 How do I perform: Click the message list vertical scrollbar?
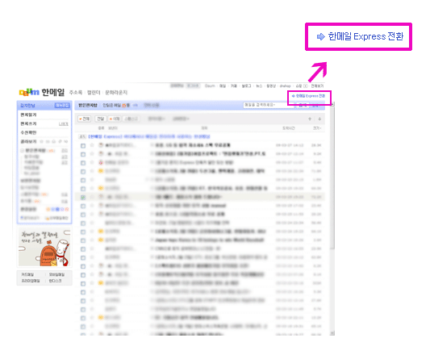332,178
